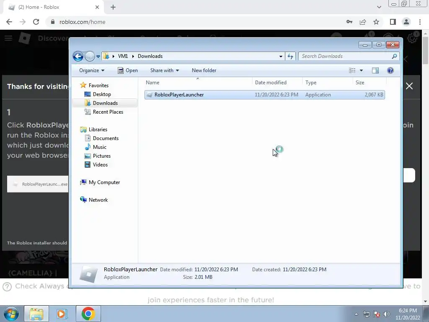This screenshot has height=322, width=429.
Task: Open Chrome tab search chevron
Action: [379, 7]
